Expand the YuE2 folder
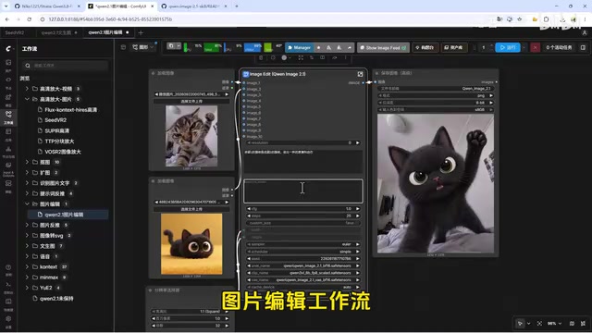 27,288
